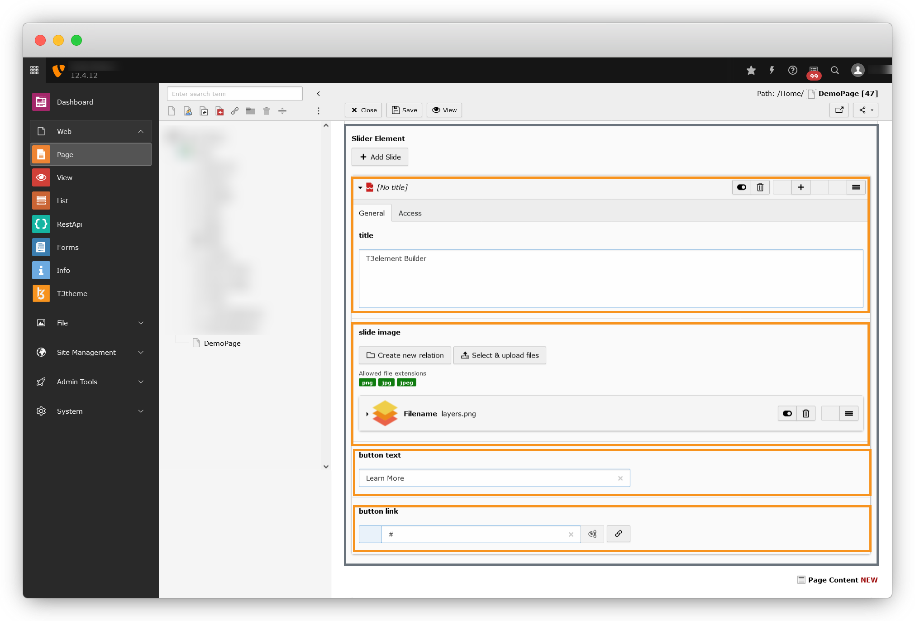The height and width of the screenshot is (621, 915).
Task: Toggle visibility of the [No title] slide
Action: tap(742, 187)
